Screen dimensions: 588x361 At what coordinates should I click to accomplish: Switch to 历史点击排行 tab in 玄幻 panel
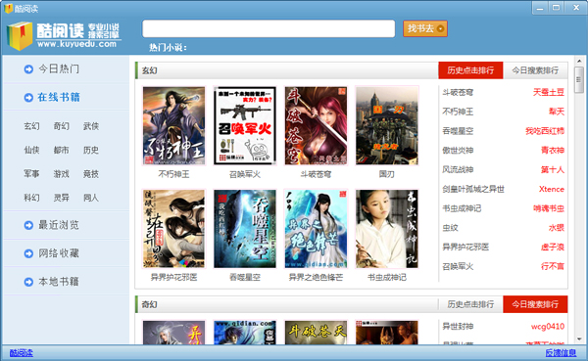pyautogui.click(x=470, y=70)
